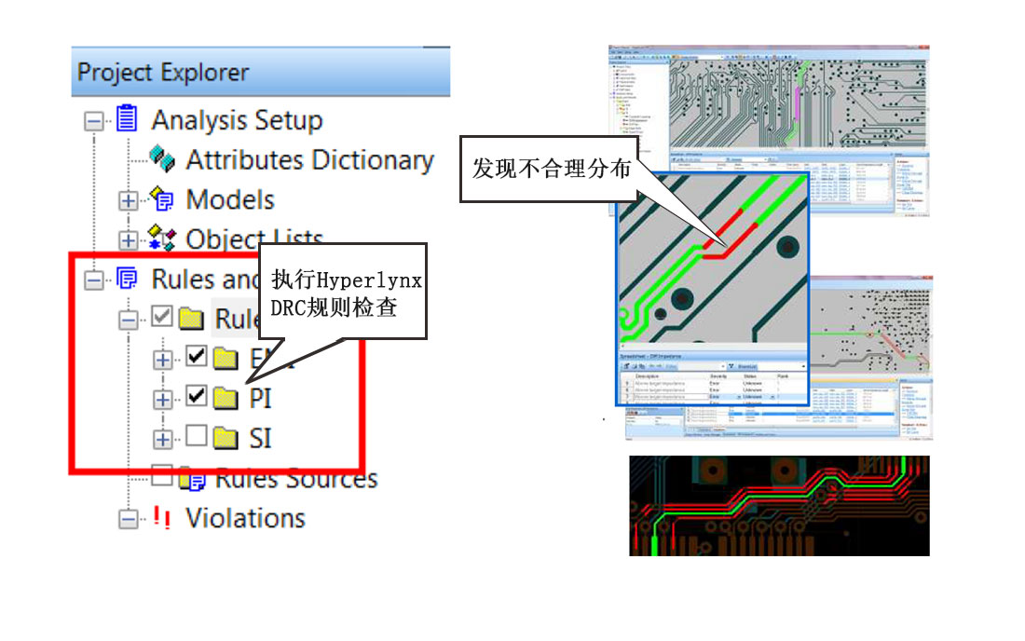
Task: Open the dark PCB layout thumbnail
Action: tap(779, 506)
